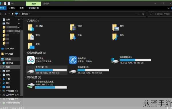Click the capacity bar of 本地磁盘 (C:)
This screenshot has width=172, height=109.
pos(135,60)
